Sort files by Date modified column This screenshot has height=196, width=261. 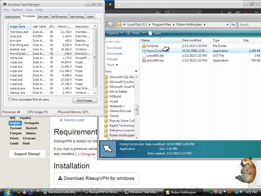tap(196, 40)
